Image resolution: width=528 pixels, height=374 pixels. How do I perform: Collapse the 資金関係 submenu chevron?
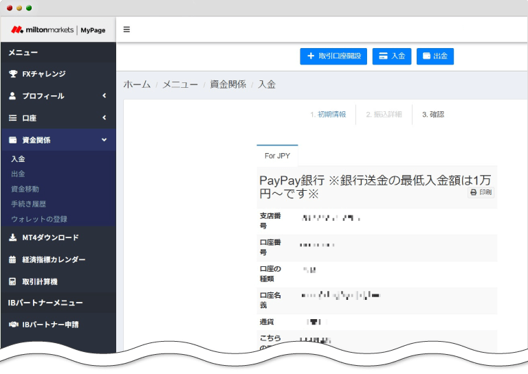click(x=104, y=140)
